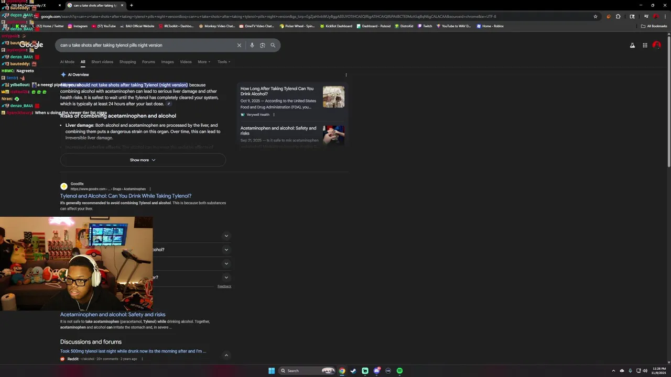Open the More search filters dropdown
Image resolution: width=671 pixels, height=377 pixels.
pyautogui.click(x=204, y=62)
